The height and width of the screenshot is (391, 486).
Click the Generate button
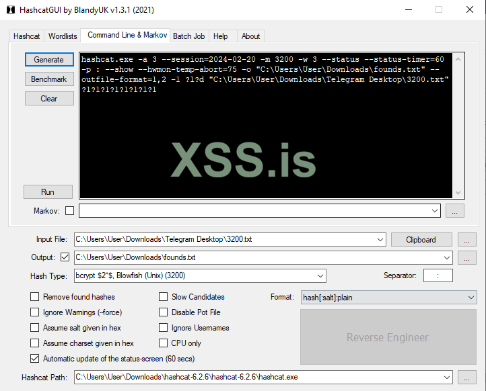pos(49,59)
